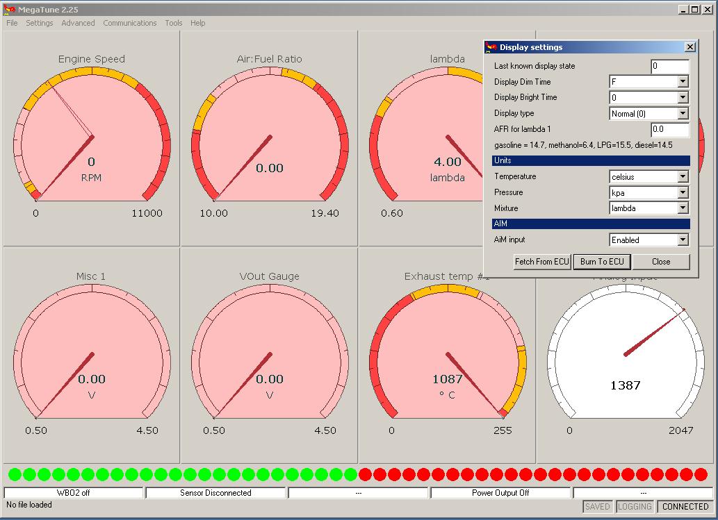Click the AFR for lambda 1 field
The height and width of the screenshot is (520, 718).
(x=670, y=129)
